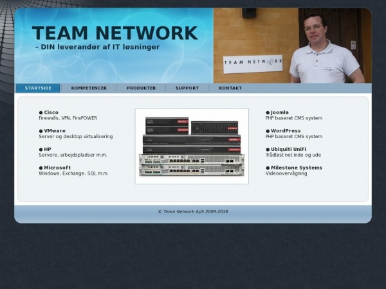Click 'Windows, Exchange, SQL m.m.' text
The image size is (386, 289).
point(73,173)
